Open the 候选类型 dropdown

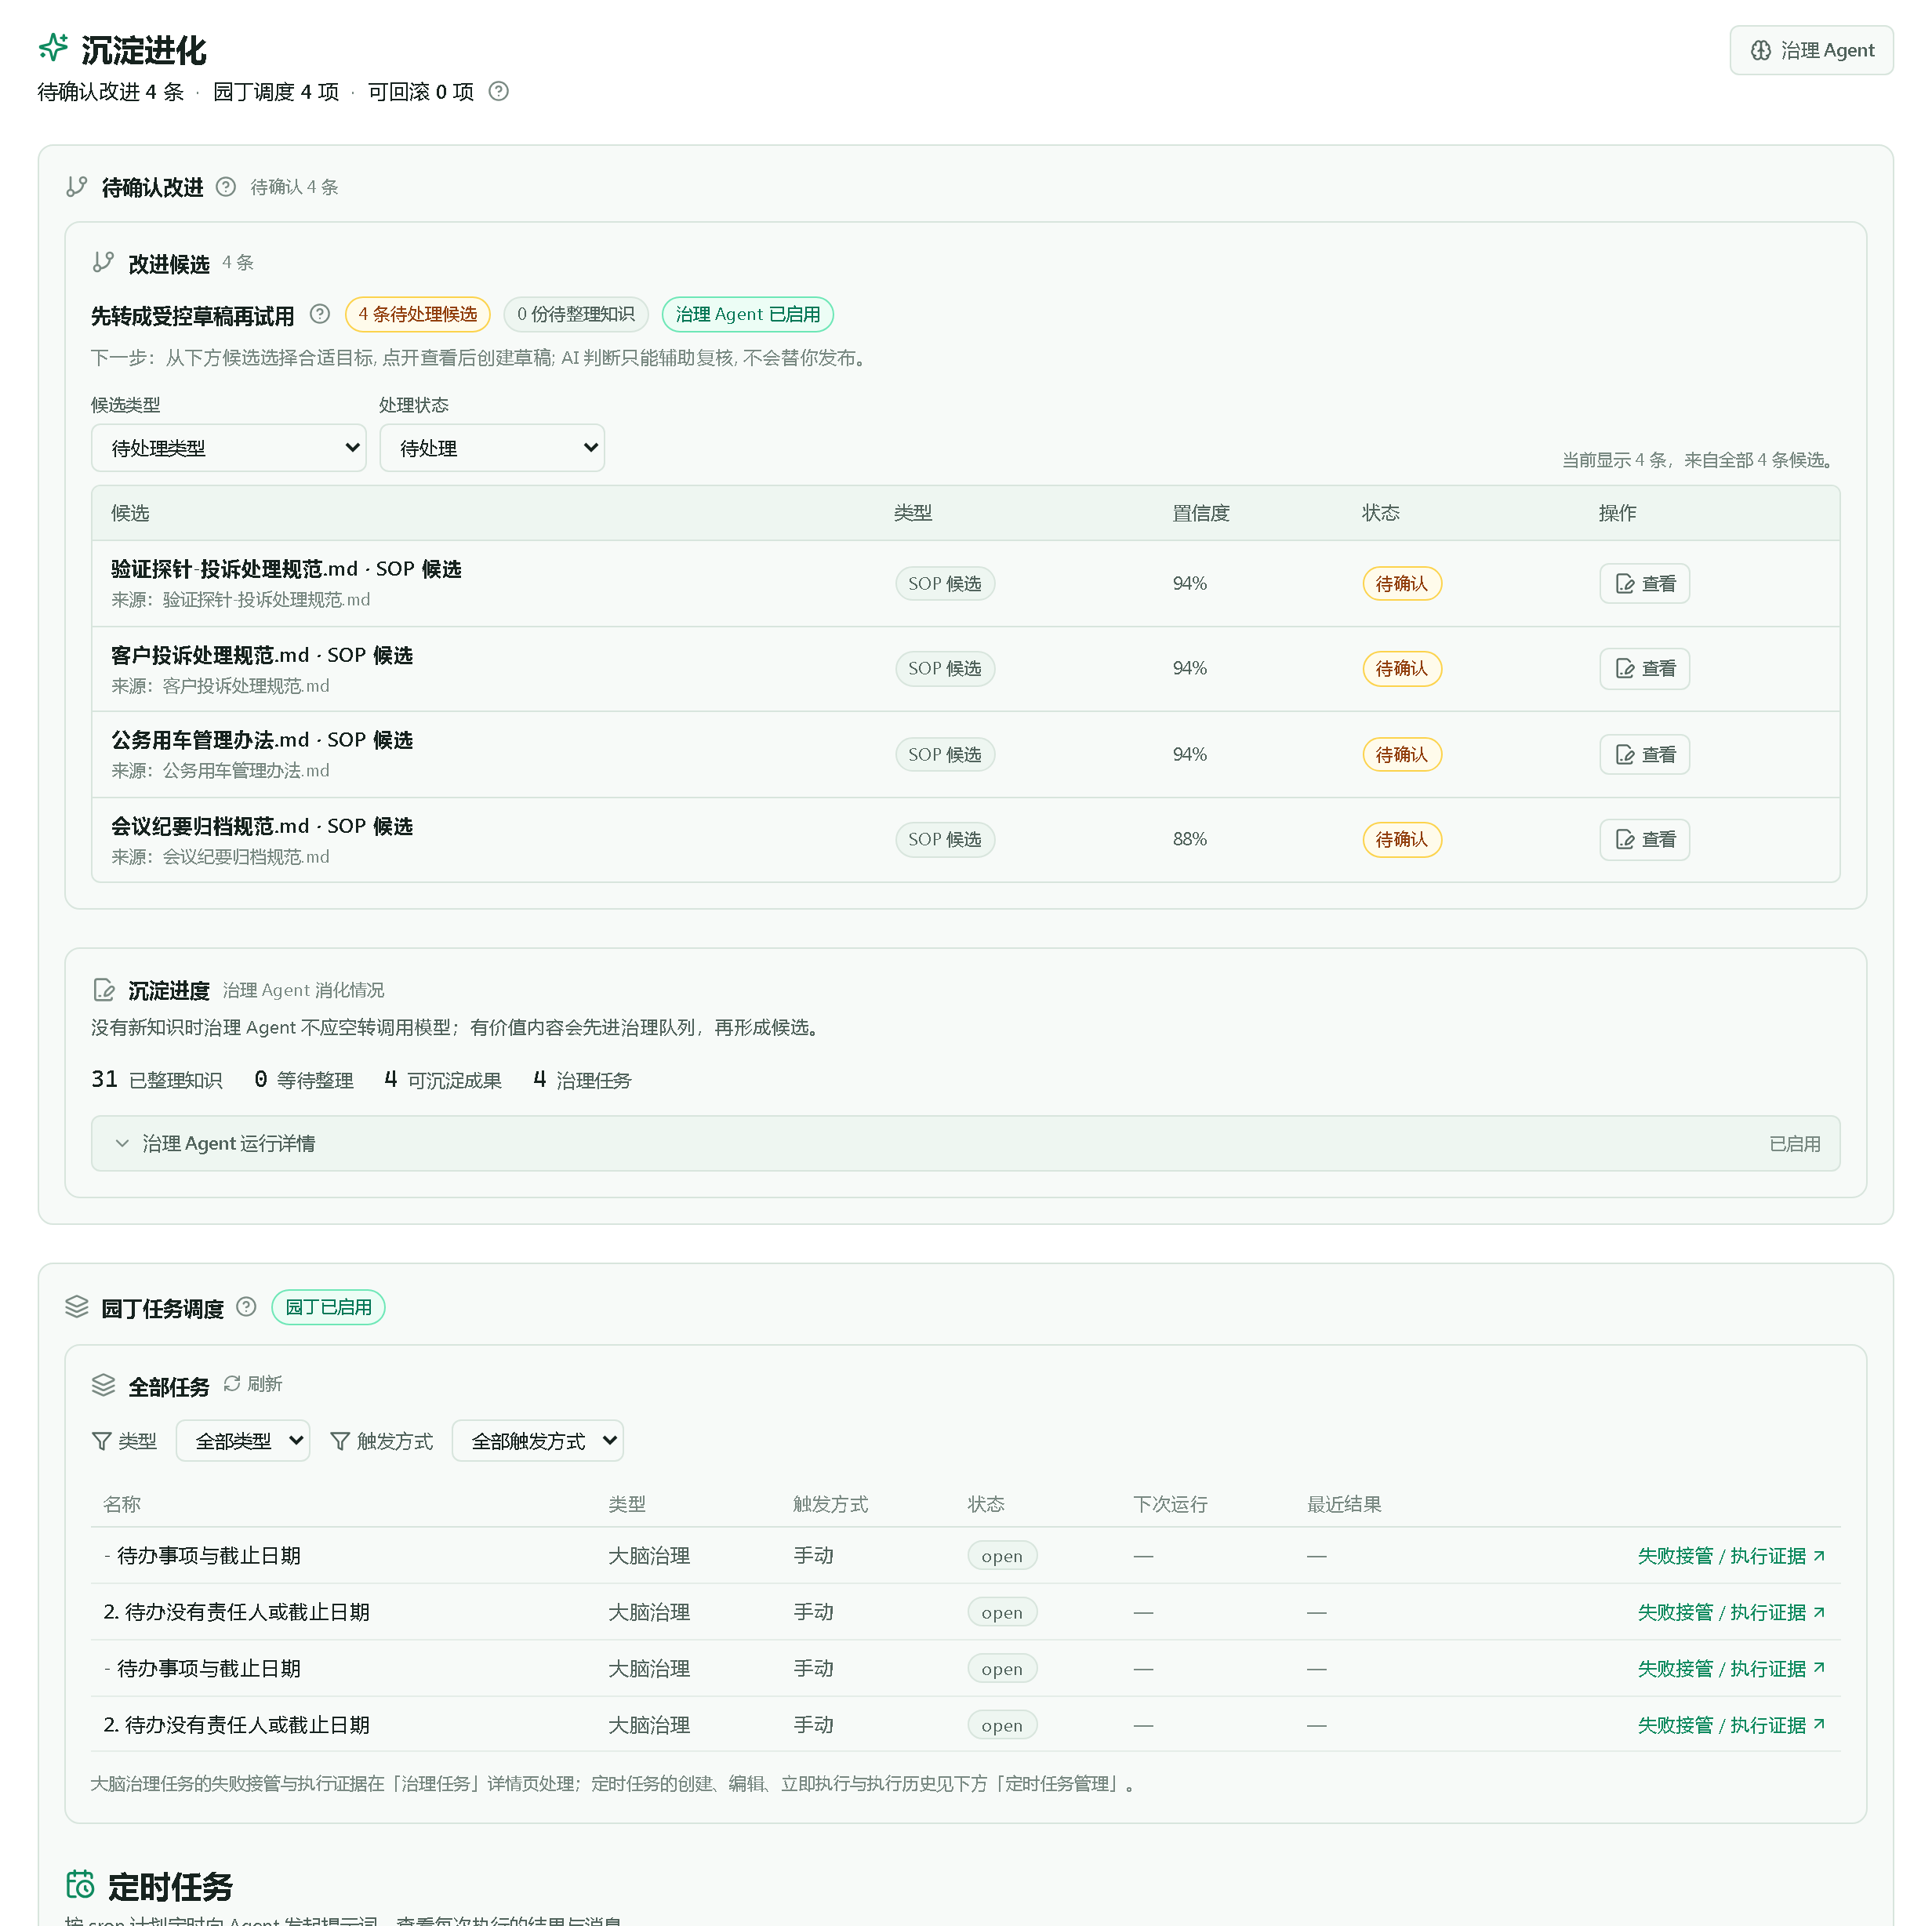click(228, 448)
